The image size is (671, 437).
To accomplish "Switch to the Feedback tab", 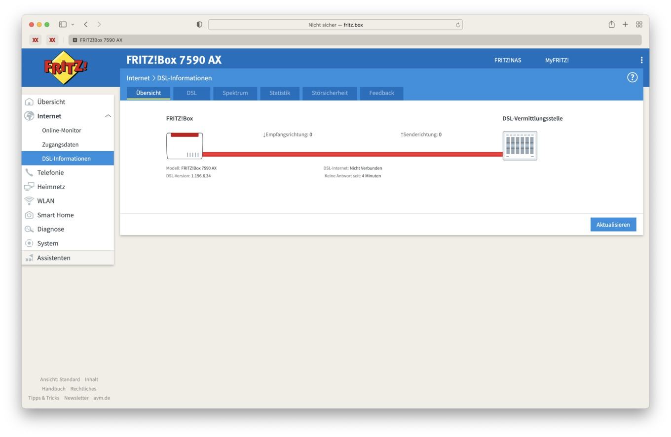I will (x=381, y=93).
